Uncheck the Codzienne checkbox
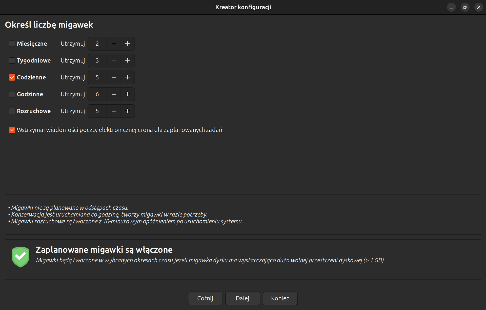This screenshot has width=486, height=310. tap(12, 77)
